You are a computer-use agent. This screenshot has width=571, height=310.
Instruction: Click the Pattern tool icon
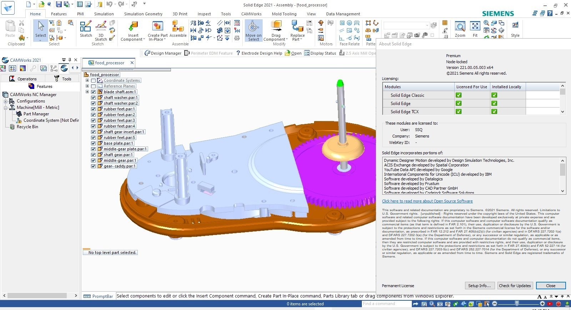368,23
